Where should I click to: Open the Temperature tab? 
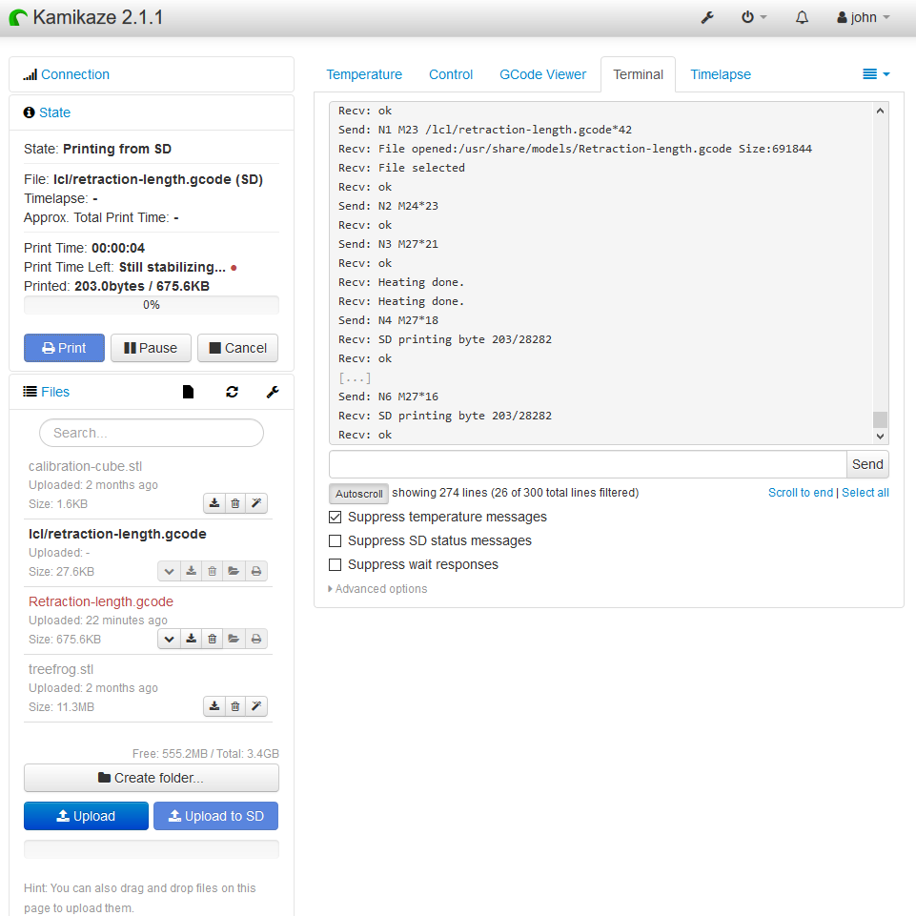click(x=364, y=74)
